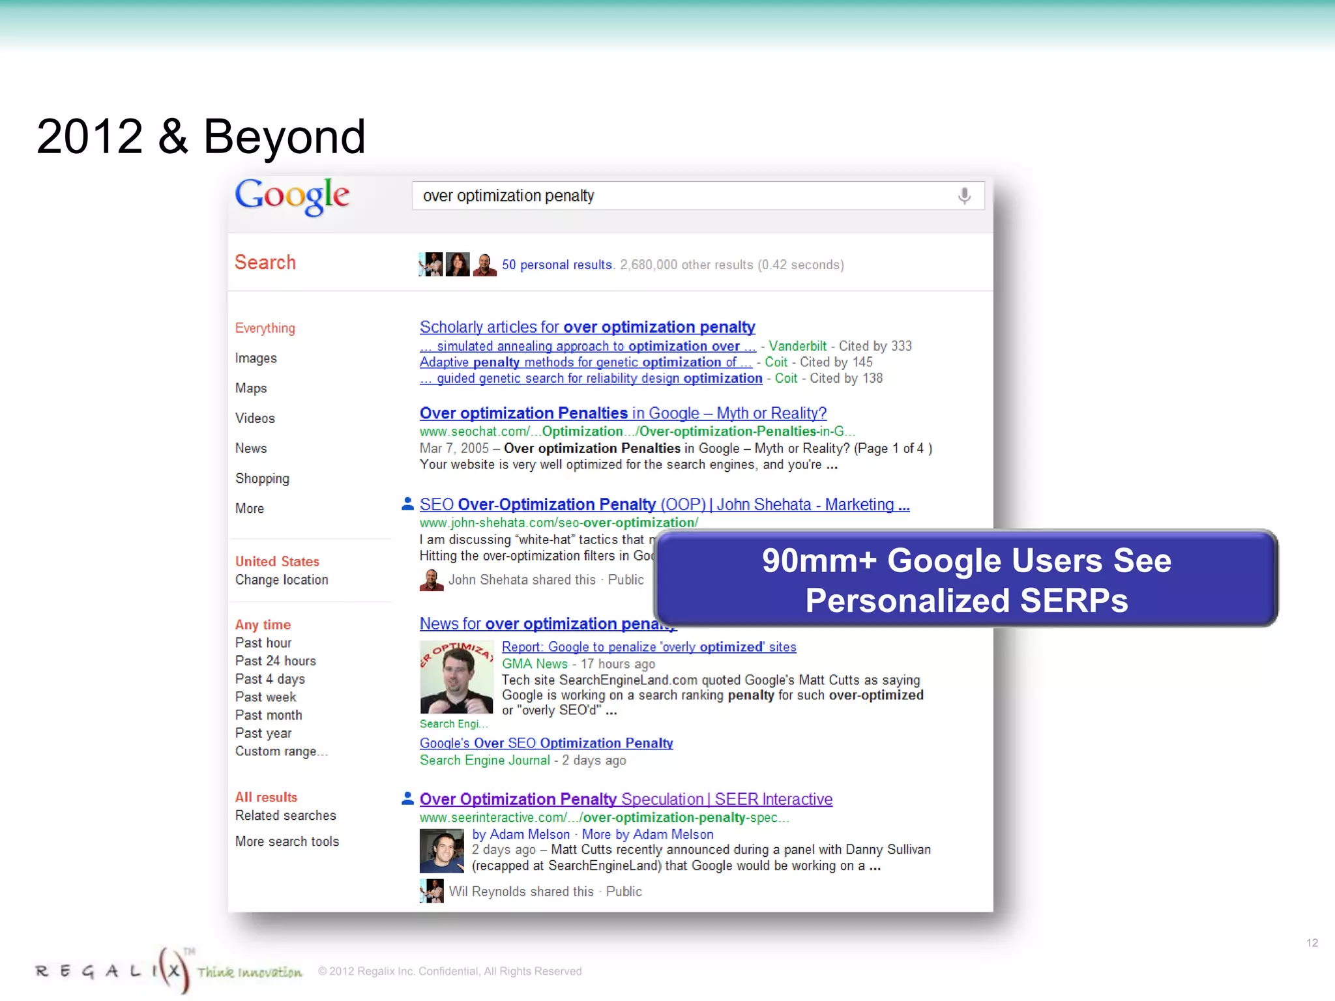Click personal result icon beside John Shehata result
The height and width of the screenshot is (1001, 1335).
pyautogui.click(x=407, y=503)
